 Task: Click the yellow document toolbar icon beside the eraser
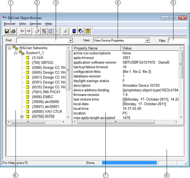click(x=44, y=31)
